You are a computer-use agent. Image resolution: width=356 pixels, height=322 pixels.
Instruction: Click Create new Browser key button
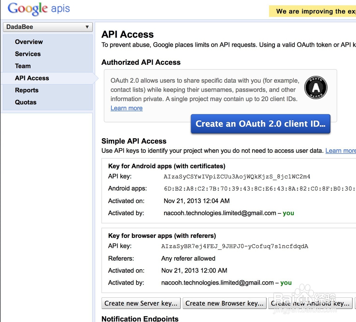click(x=224, y=303)
